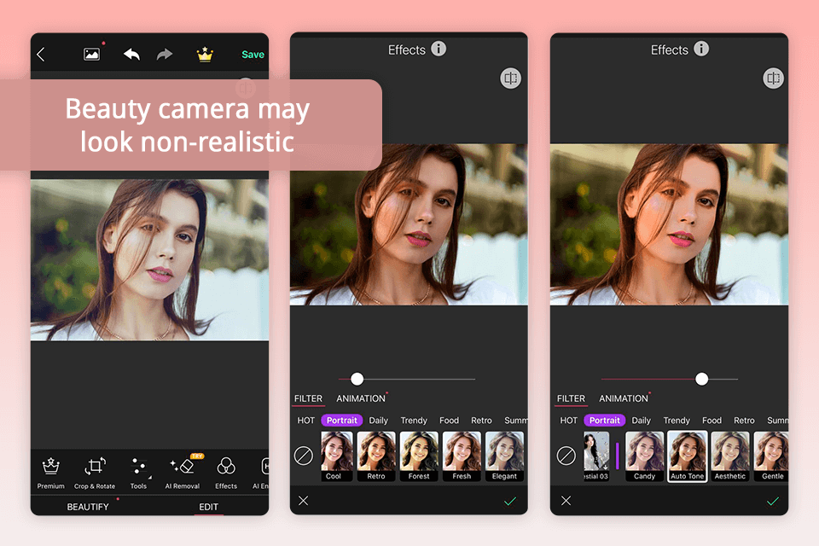Apply the Gentle filter thumbnail
819x546 pixels.
pos(771,456)
